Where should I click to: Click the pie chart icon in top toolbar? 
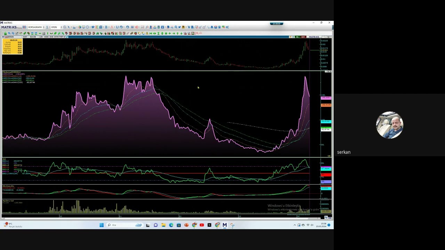(80, 27)
